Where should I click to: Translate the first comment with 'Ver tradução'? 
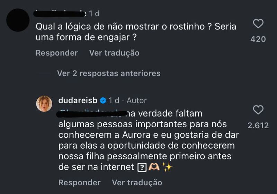(x=114, y=53)
